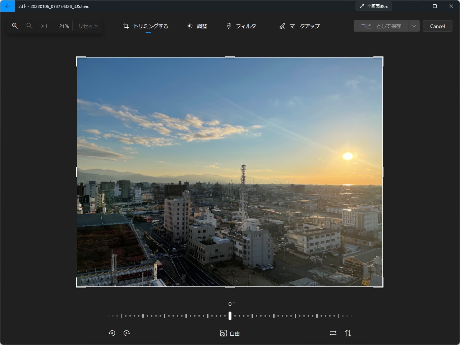The height and width of the screenshot is (345, 460).
Task: Click the straighten angle slider handle
Action: click(x=230, y=316)
